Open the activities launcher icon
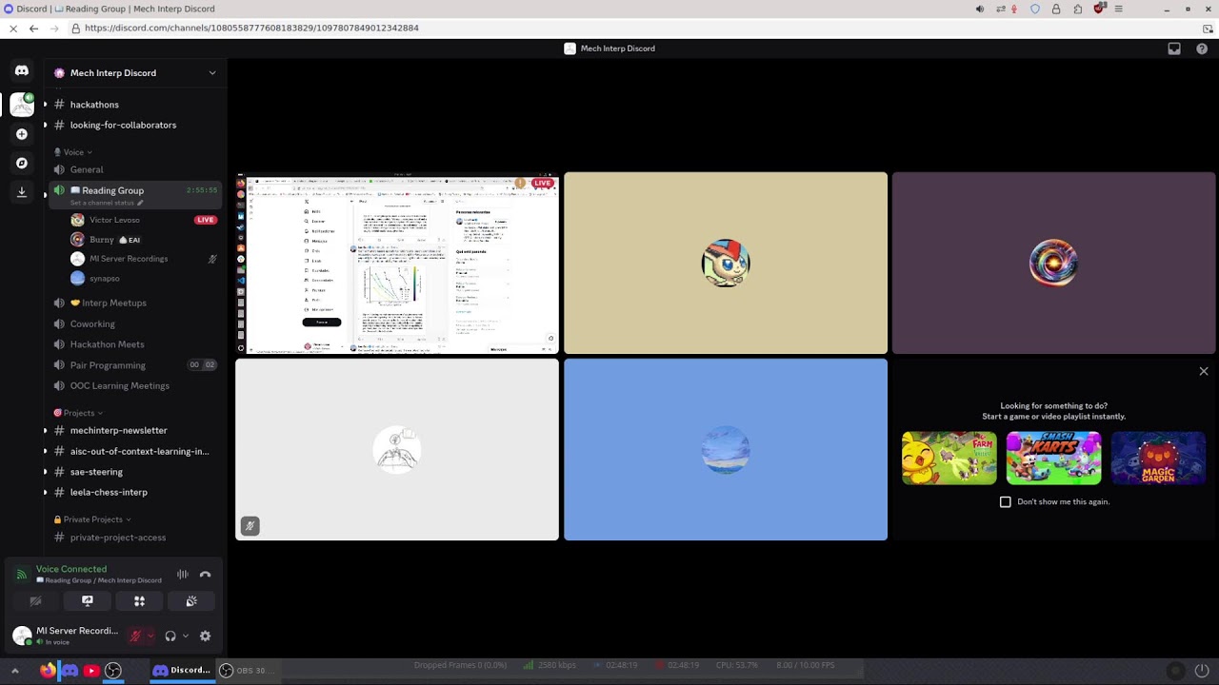 (139, 601)
